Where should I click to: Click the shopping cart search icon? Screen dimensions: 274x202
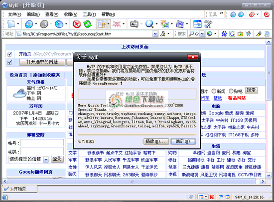coord(248,34)
